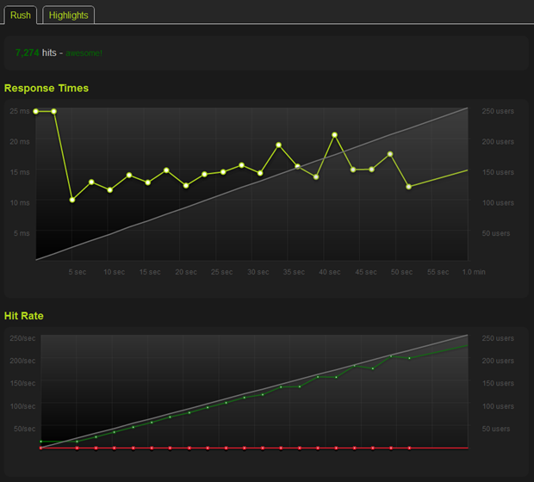
Task: Click the first response-time point at 25 ms
Action: pos(36,111)
